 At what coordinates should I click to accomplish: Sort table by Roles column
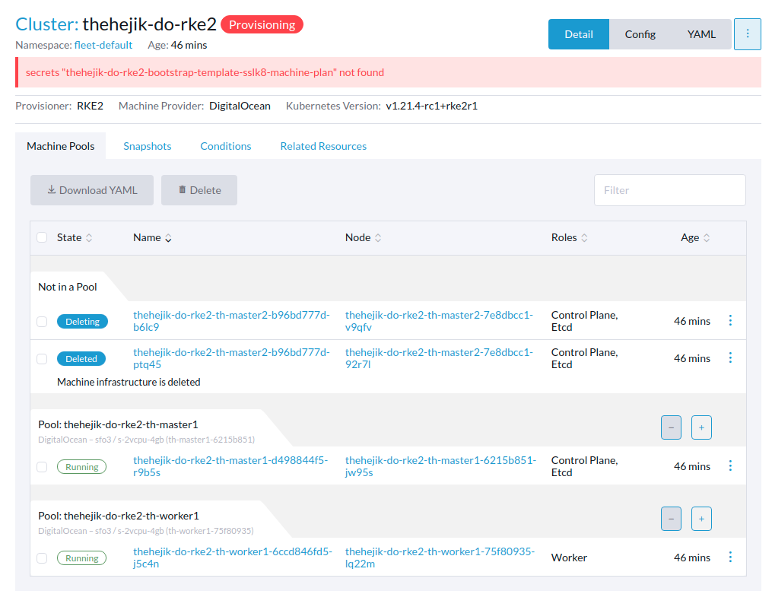(569, 238)
